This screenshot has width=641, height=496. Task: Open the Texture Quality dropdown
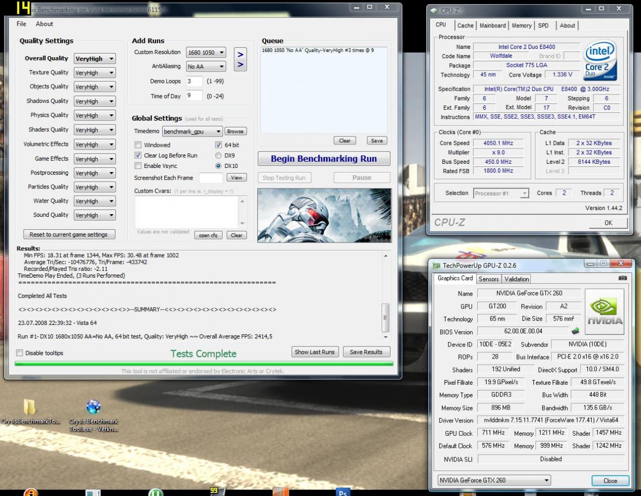point(94,73)
